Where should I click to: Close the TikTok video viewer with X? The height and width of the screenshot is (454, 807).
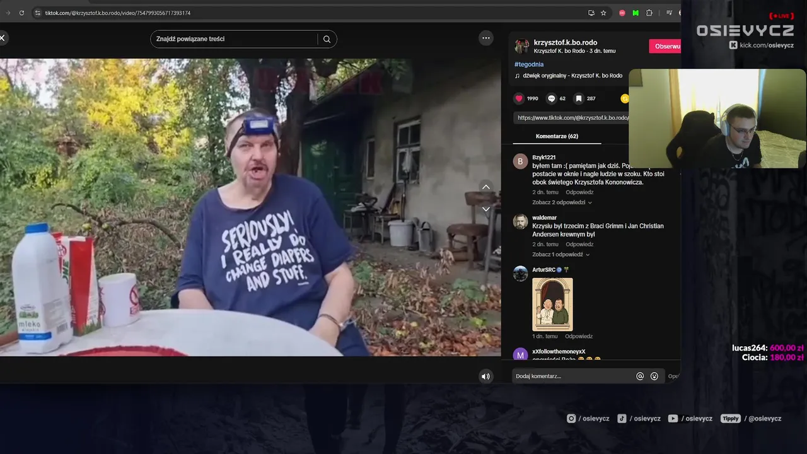click(3, 38)
